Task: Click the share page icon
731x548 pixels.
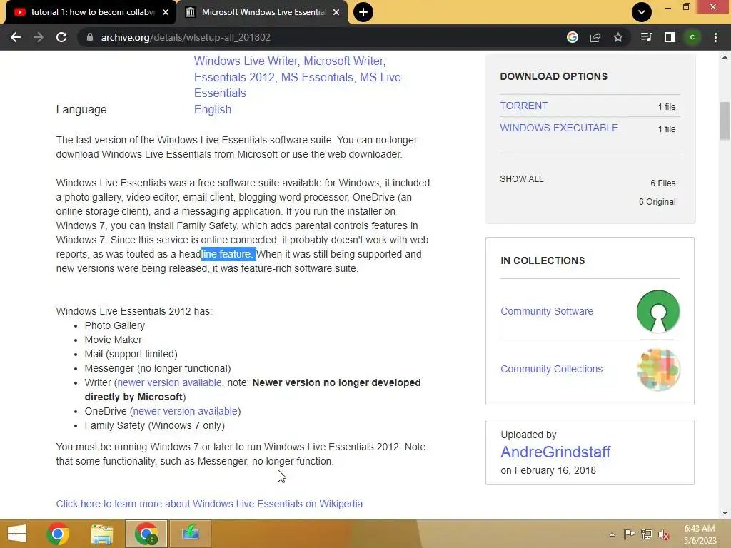Action: point(595,37)
